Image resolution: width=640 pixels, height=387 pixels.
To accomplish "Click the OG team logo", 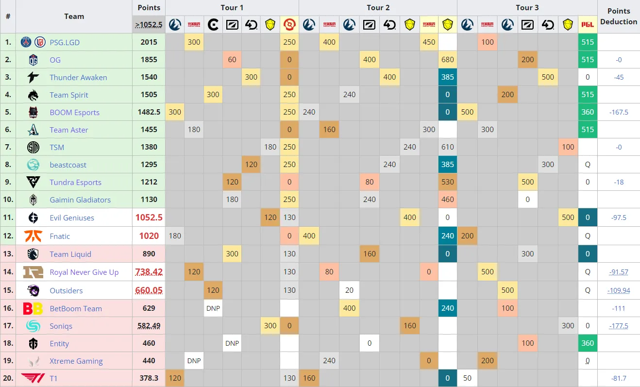I will click(33, 60).
